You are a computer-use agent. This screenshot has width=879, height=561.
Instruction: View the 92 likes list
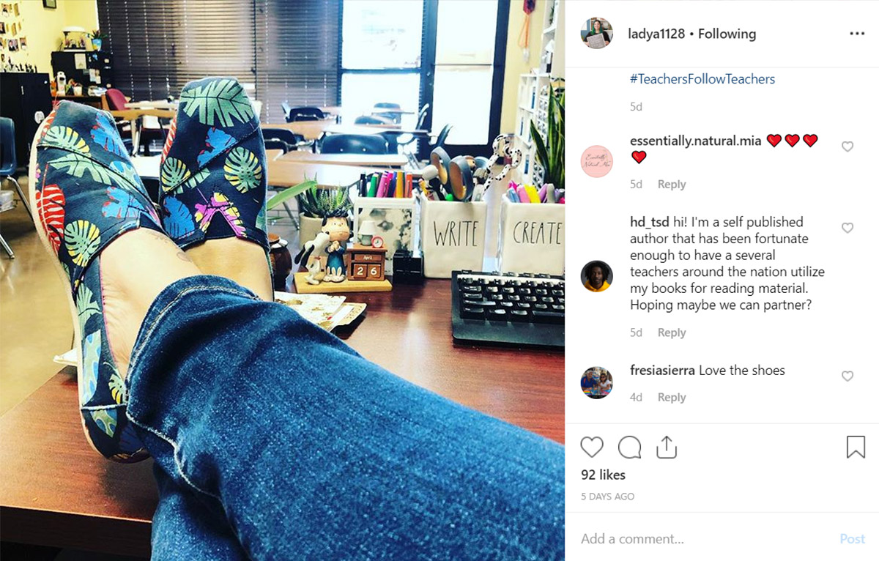603,475
